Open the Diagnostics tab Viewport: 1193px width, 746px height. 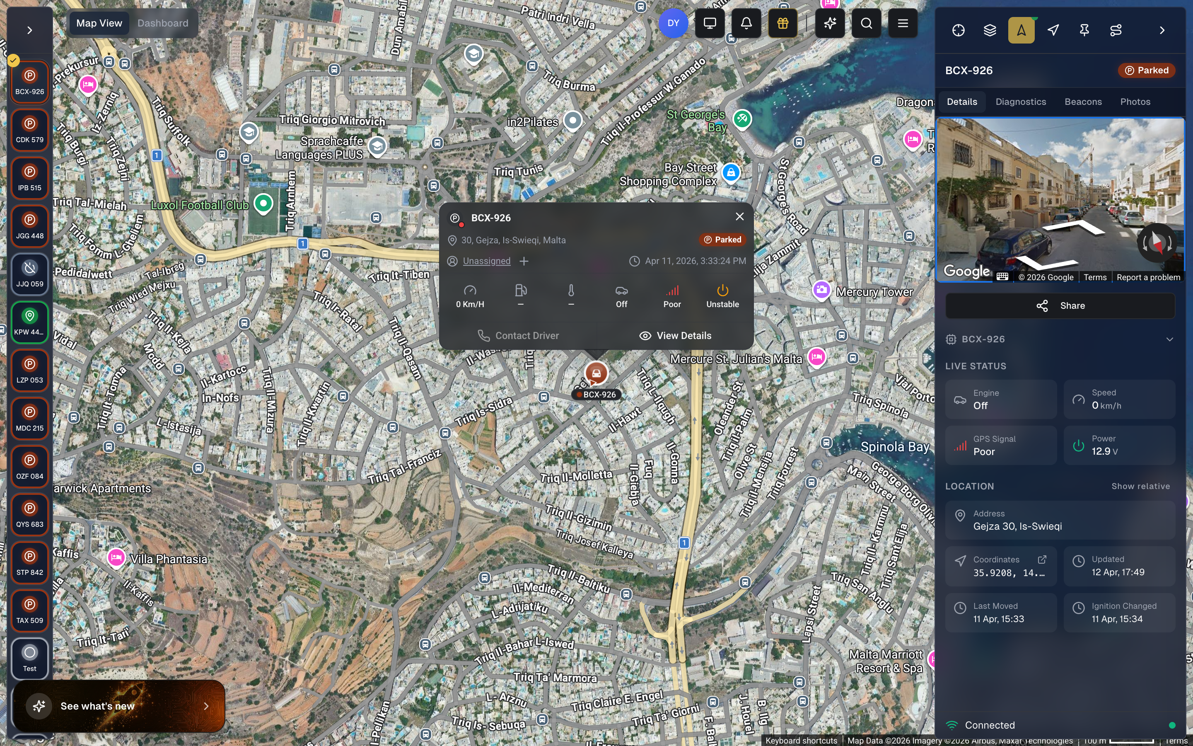[1020, 102]
